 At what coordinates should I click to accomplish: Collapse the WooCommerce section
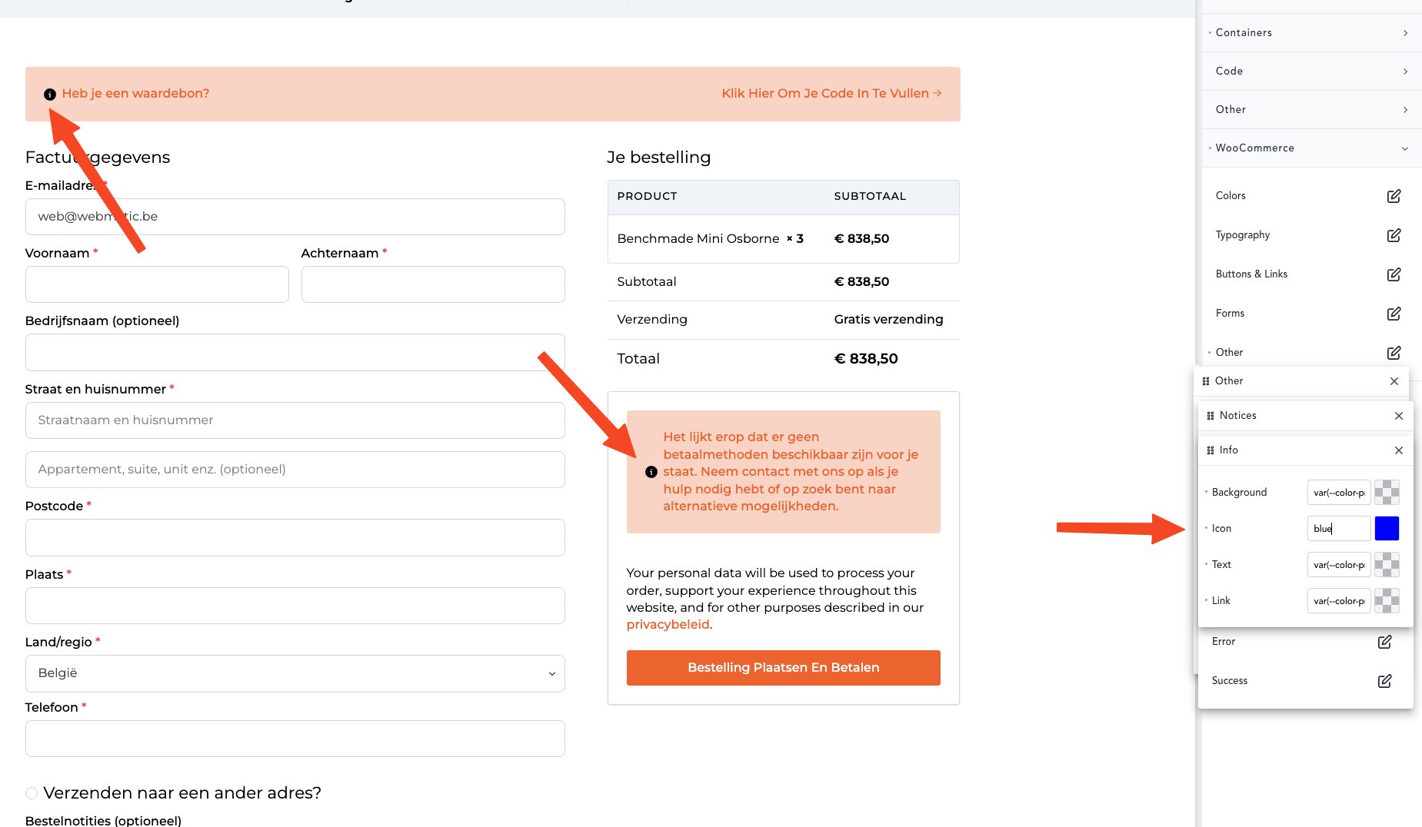(1406, 148)
